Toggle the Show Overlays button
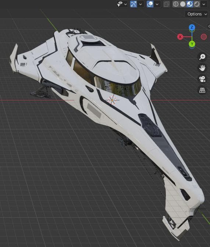The height and width of the screenshot is (247, 210). click(150, 4)
